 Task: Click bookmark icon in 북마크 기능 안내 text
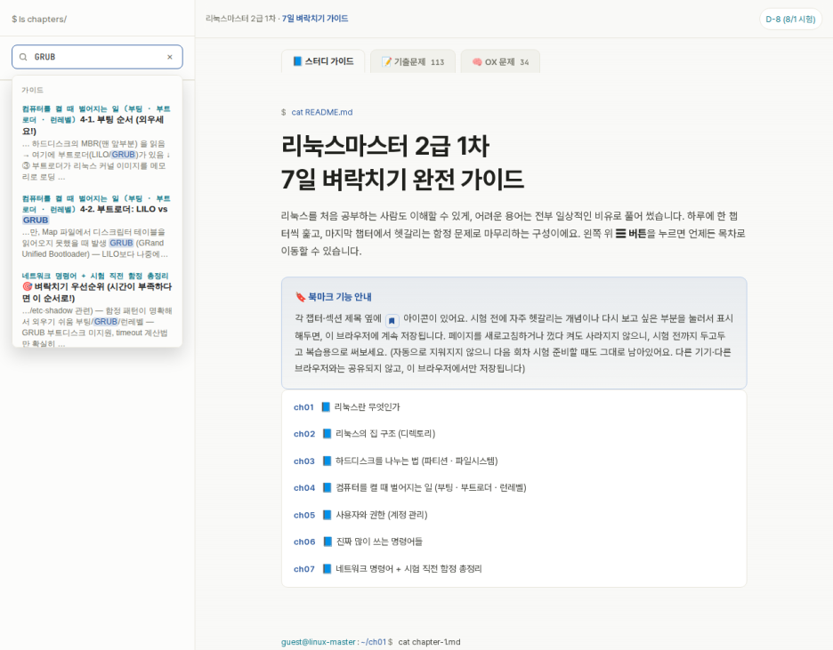pyautogui.click(x=392, y=320)
